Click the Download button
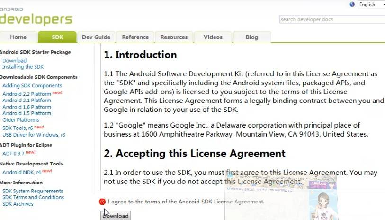This screenshot has height=220, width=385. (116, 215)
